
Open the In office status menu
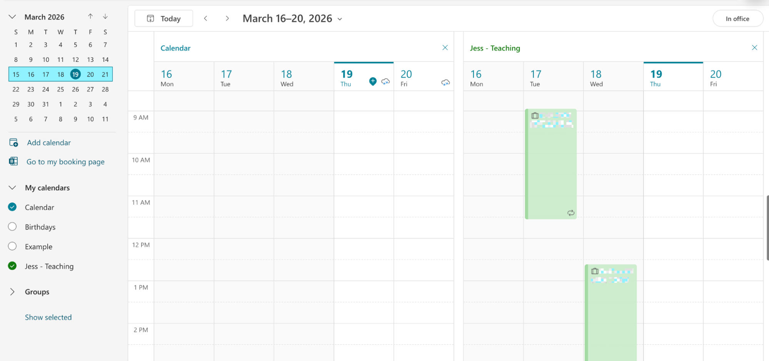click(x=737, y=18)
